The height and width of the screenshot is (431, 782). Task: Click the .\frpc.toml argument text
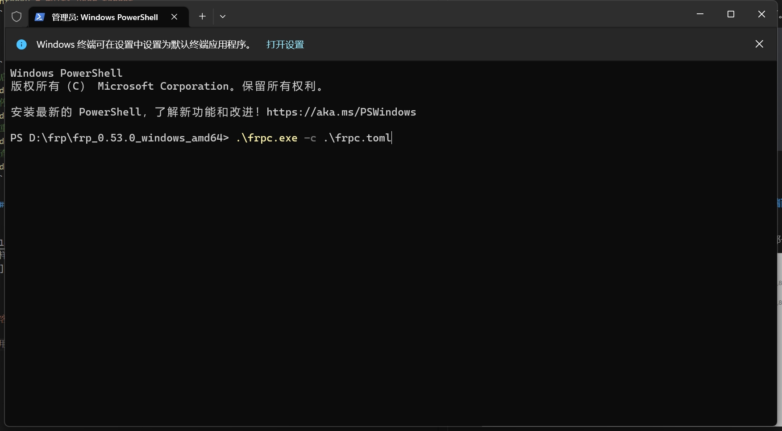pos(357,138)
